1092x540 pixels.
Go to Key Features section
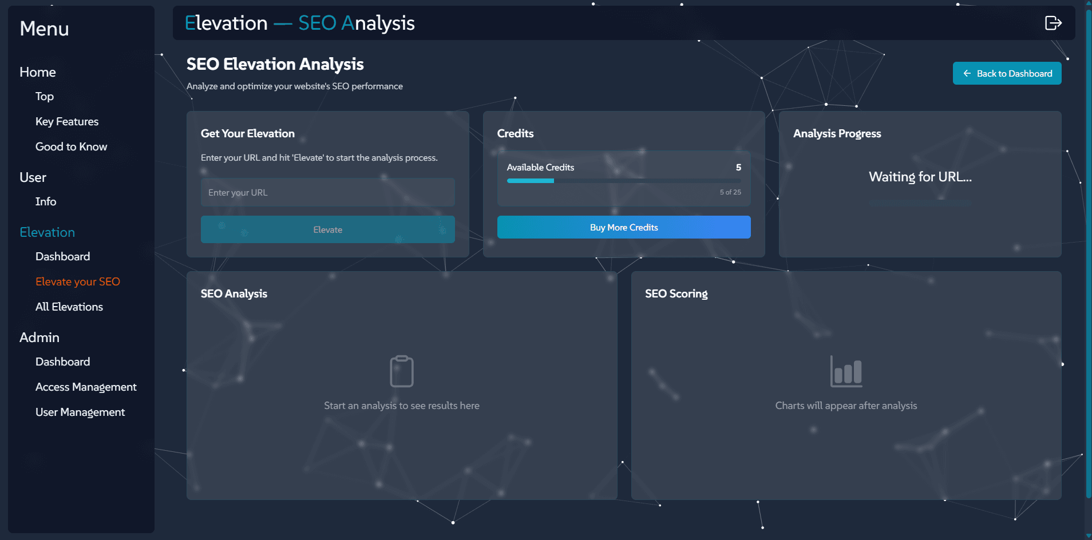(67, 121)
